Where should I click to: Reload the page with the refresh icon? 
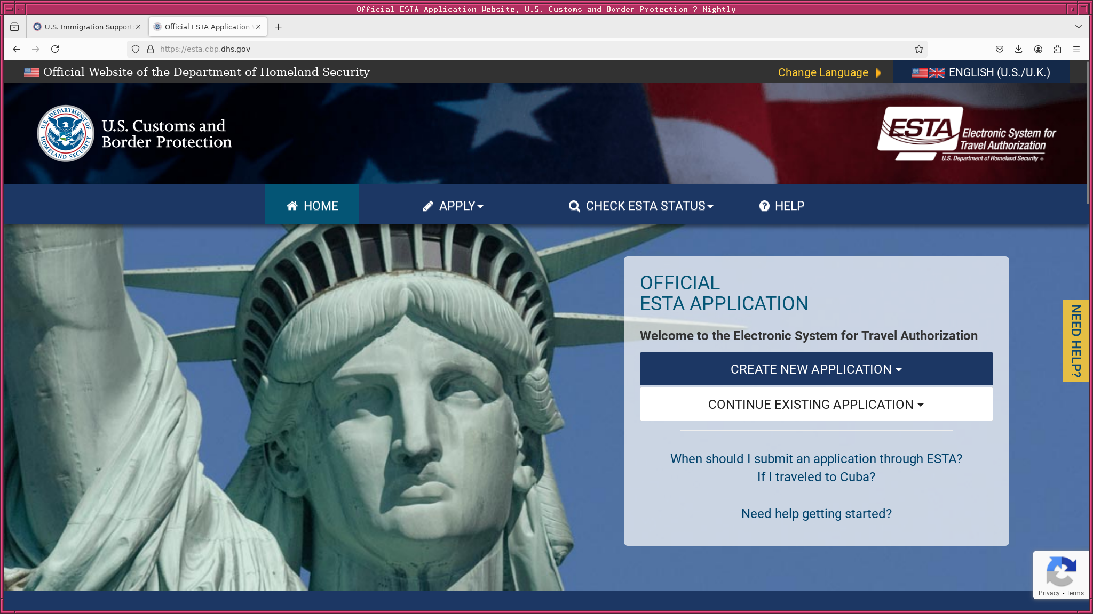point(55,49)
